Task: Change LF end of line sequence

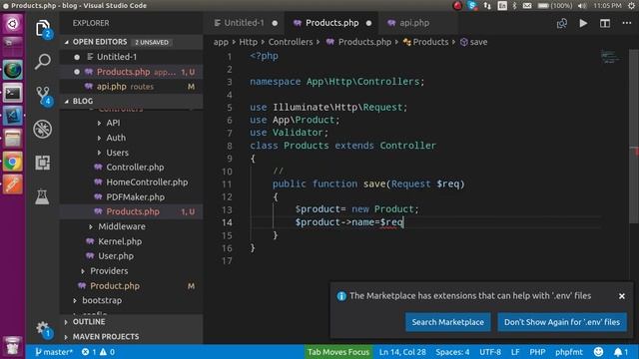Action: pos(515,352)
